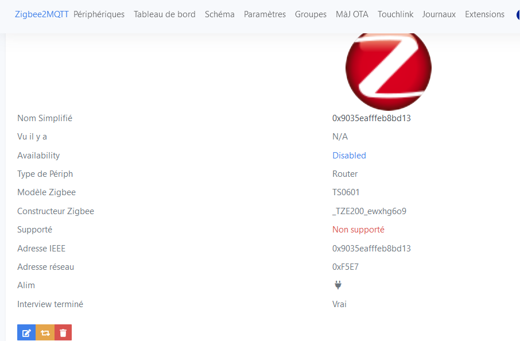Screen dimensions: 520x341
Task: Click the Disabled availability link
Action: coord(349,156)
